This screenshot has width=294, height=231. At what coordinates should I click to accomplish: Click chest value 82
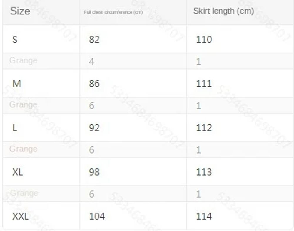94,39
